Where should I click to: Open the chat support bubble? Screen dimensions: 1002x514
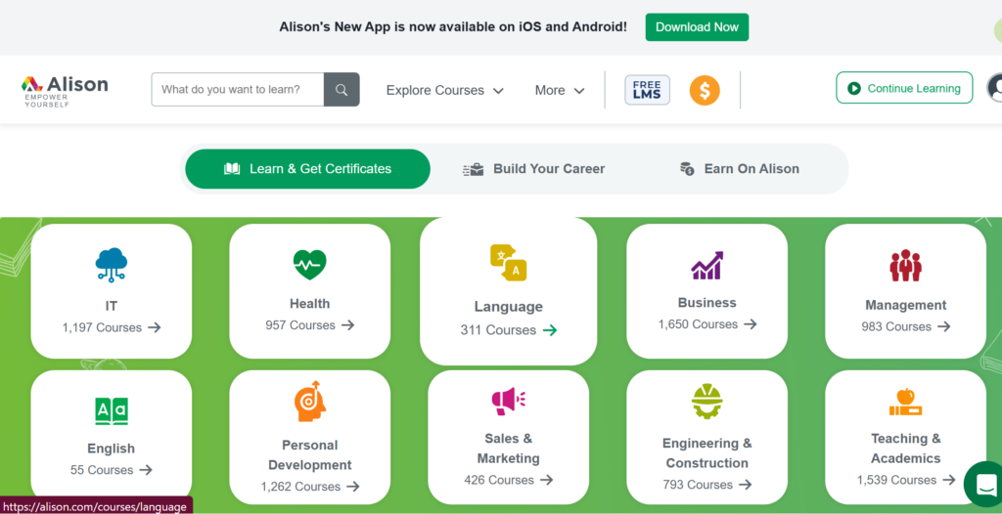click(x=985, y=483)
